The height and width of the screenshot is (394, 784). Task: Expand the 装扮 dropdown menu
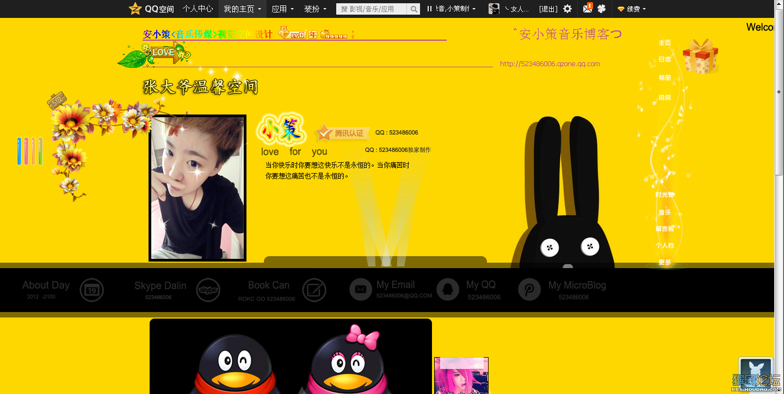click(315, 9)
